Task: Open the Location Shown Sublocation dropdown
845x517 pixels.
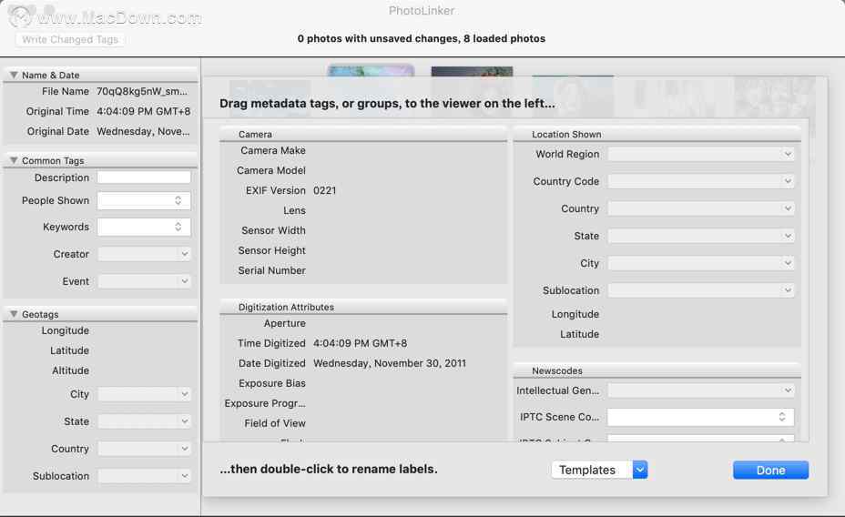Action: tap(700, 290)
